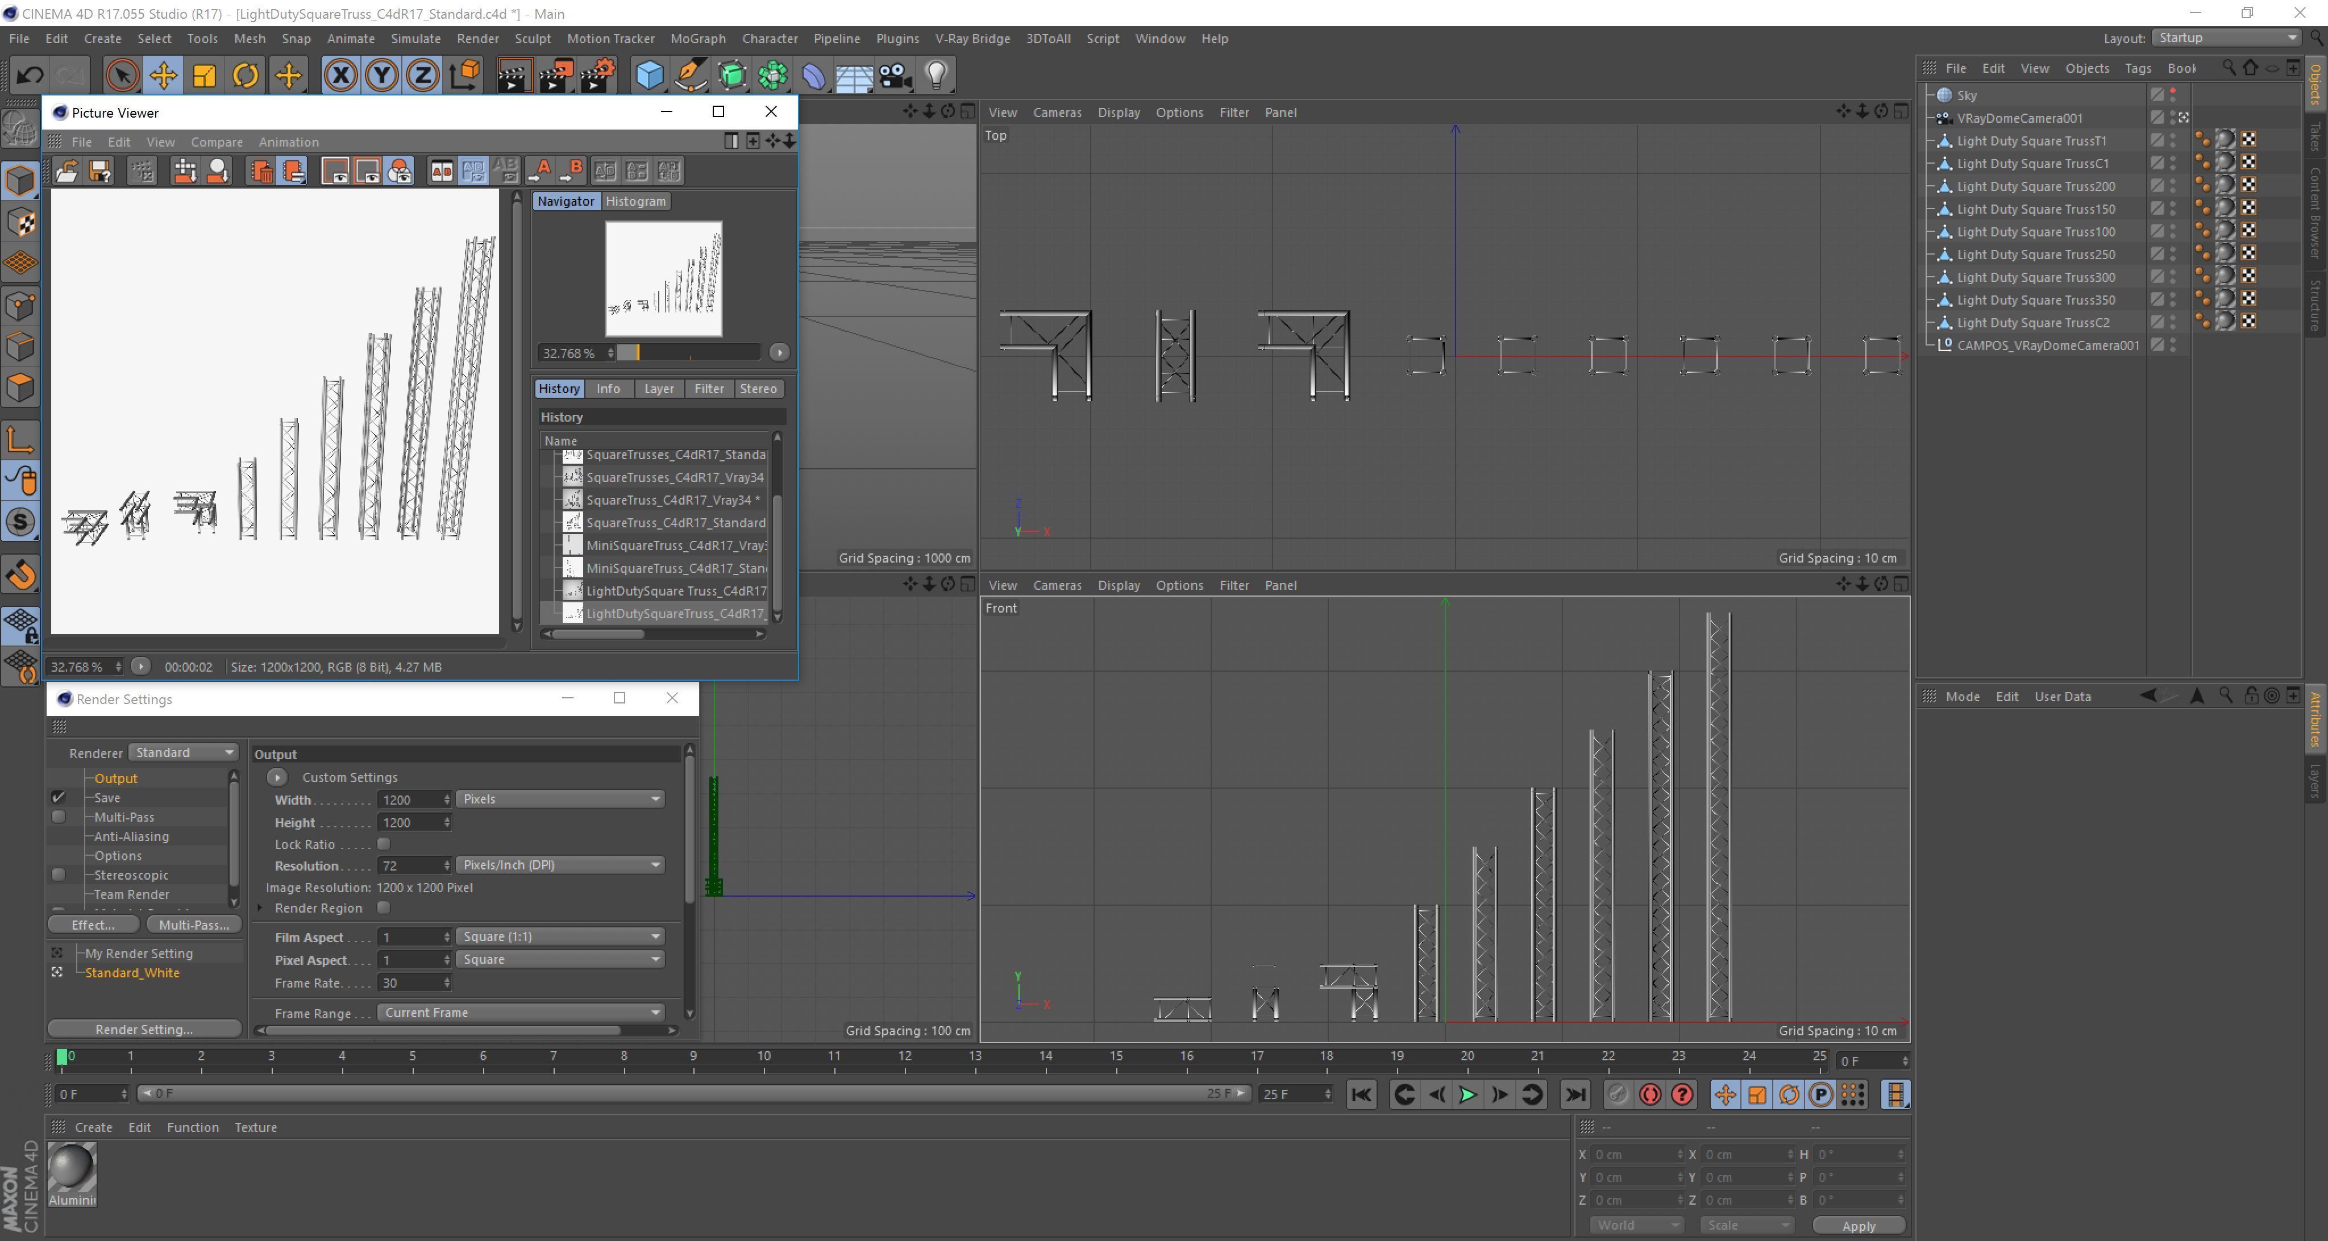The image size is (2328, 1241).
Task: Enable the Lock Ratio checkbox
Action: click(383, 844)
